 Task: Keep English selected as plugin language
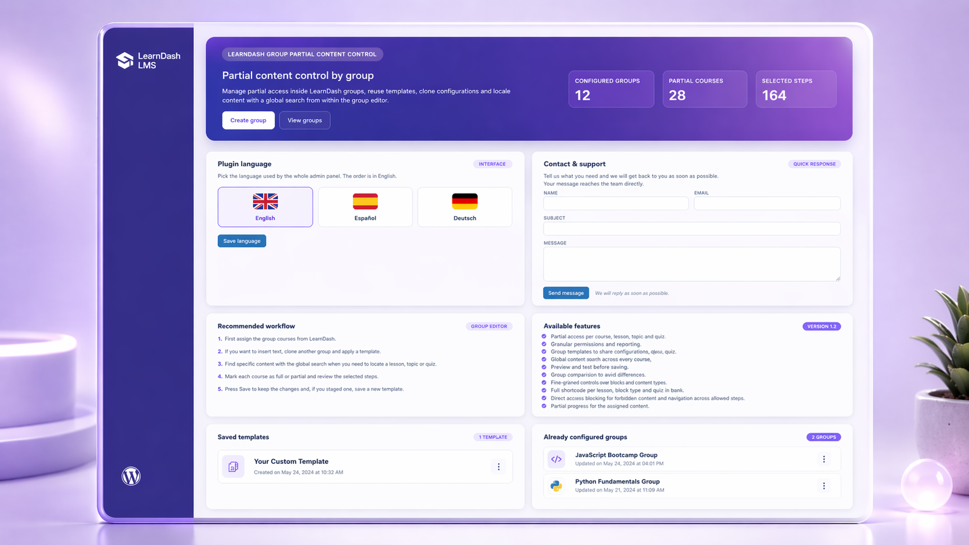click(x=265, y=207)
